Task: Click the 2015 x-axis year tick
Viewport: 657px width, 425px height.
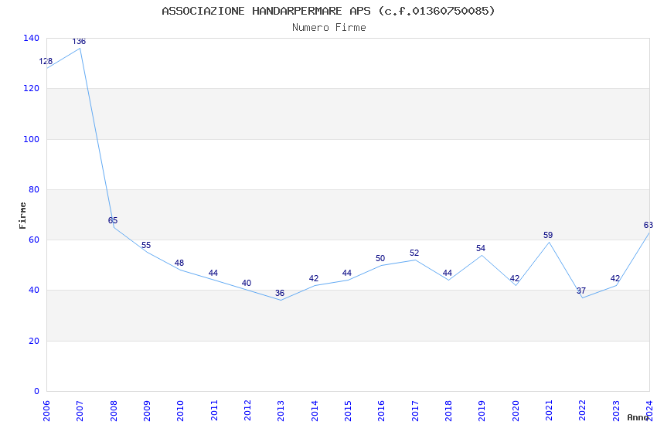Action: (348, 411)
